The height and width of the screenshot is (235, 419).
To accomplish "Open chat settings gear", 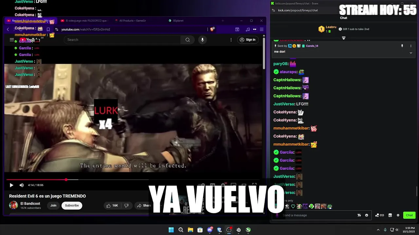I will click(398, 215).
